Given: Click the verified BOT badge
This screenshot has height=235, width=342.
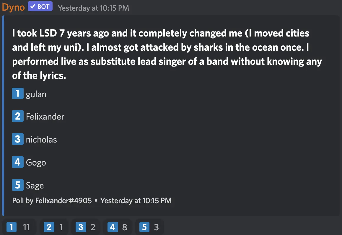Looking at the screenshot, I should [x=40, y=6].
